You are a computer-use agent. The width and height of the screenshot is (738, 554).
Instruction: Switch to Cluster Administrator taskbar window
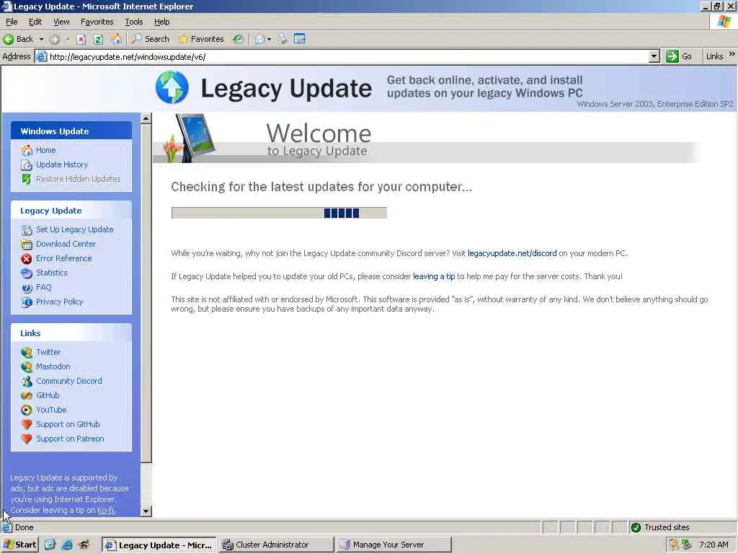(x=276, y=545)
